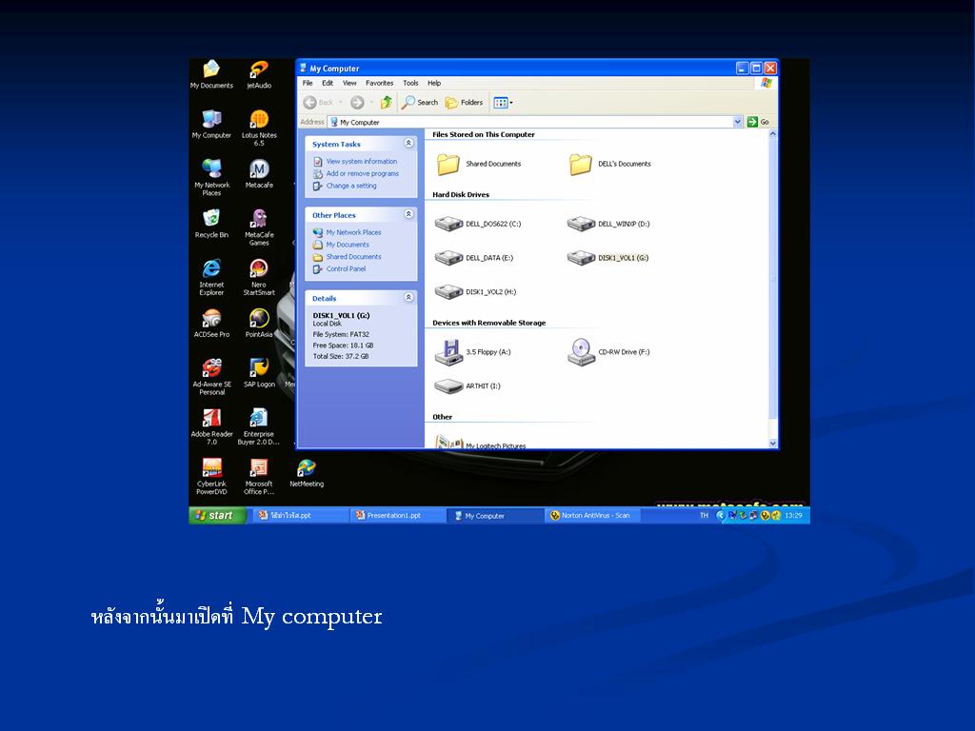
Task: Select the My Computer desktop icon
Action: [211, 124]
